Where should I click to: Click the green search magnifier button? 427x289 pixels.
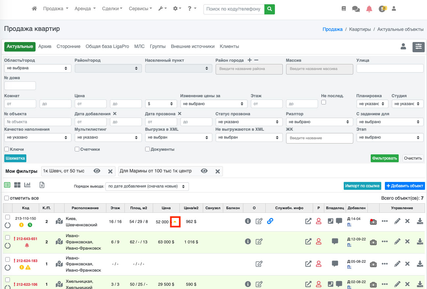click(270, 9)
